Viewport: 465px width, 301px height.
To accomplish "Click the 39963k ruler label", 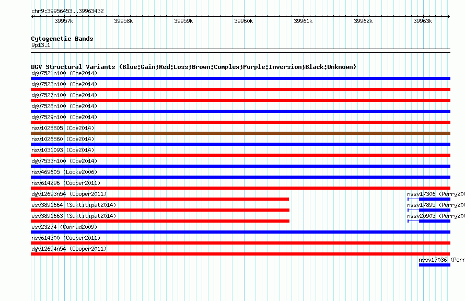I will [x=423, y=21].
